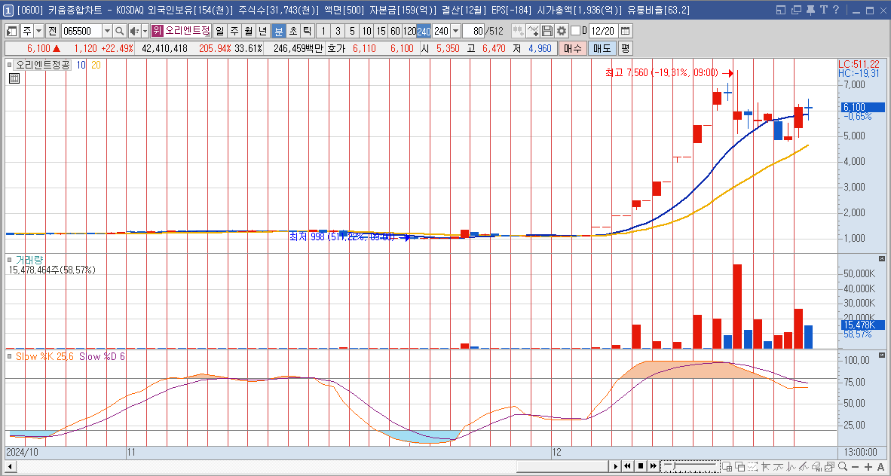Fast-forward the chart replay
891x476 pixels.
(x=654, y=466)
